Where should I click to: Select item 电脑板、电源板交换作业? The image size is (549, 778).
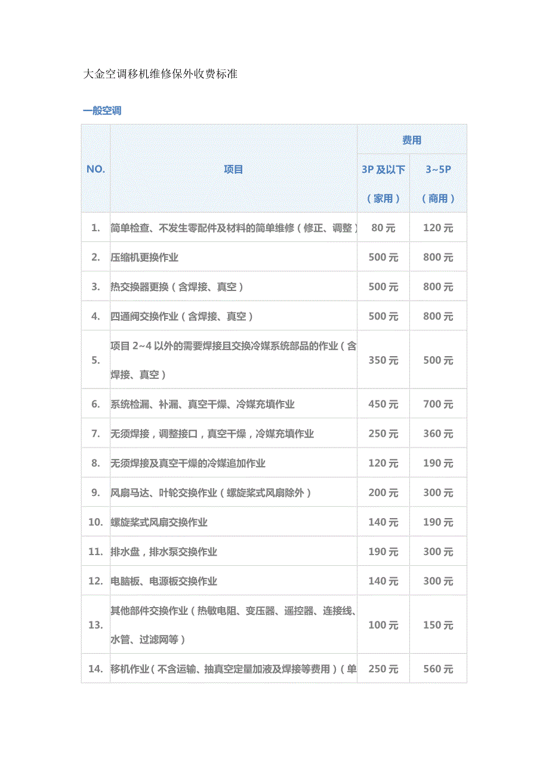tap(164, 581)
